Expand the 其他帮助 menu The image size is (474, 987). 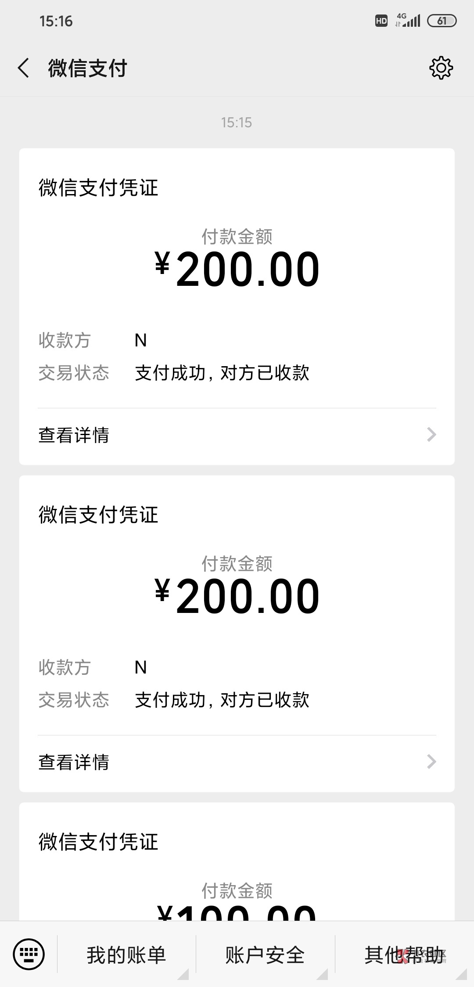point(404,955)
